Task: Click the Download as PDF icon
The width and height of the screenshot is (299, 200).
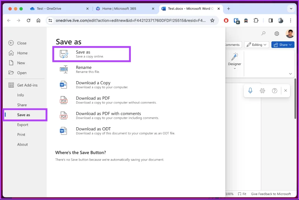Action: 64,100
